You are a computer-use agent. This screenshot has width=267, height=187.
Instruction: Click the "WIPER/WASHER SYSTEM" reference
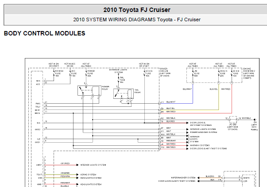click(x=183, y=178)
